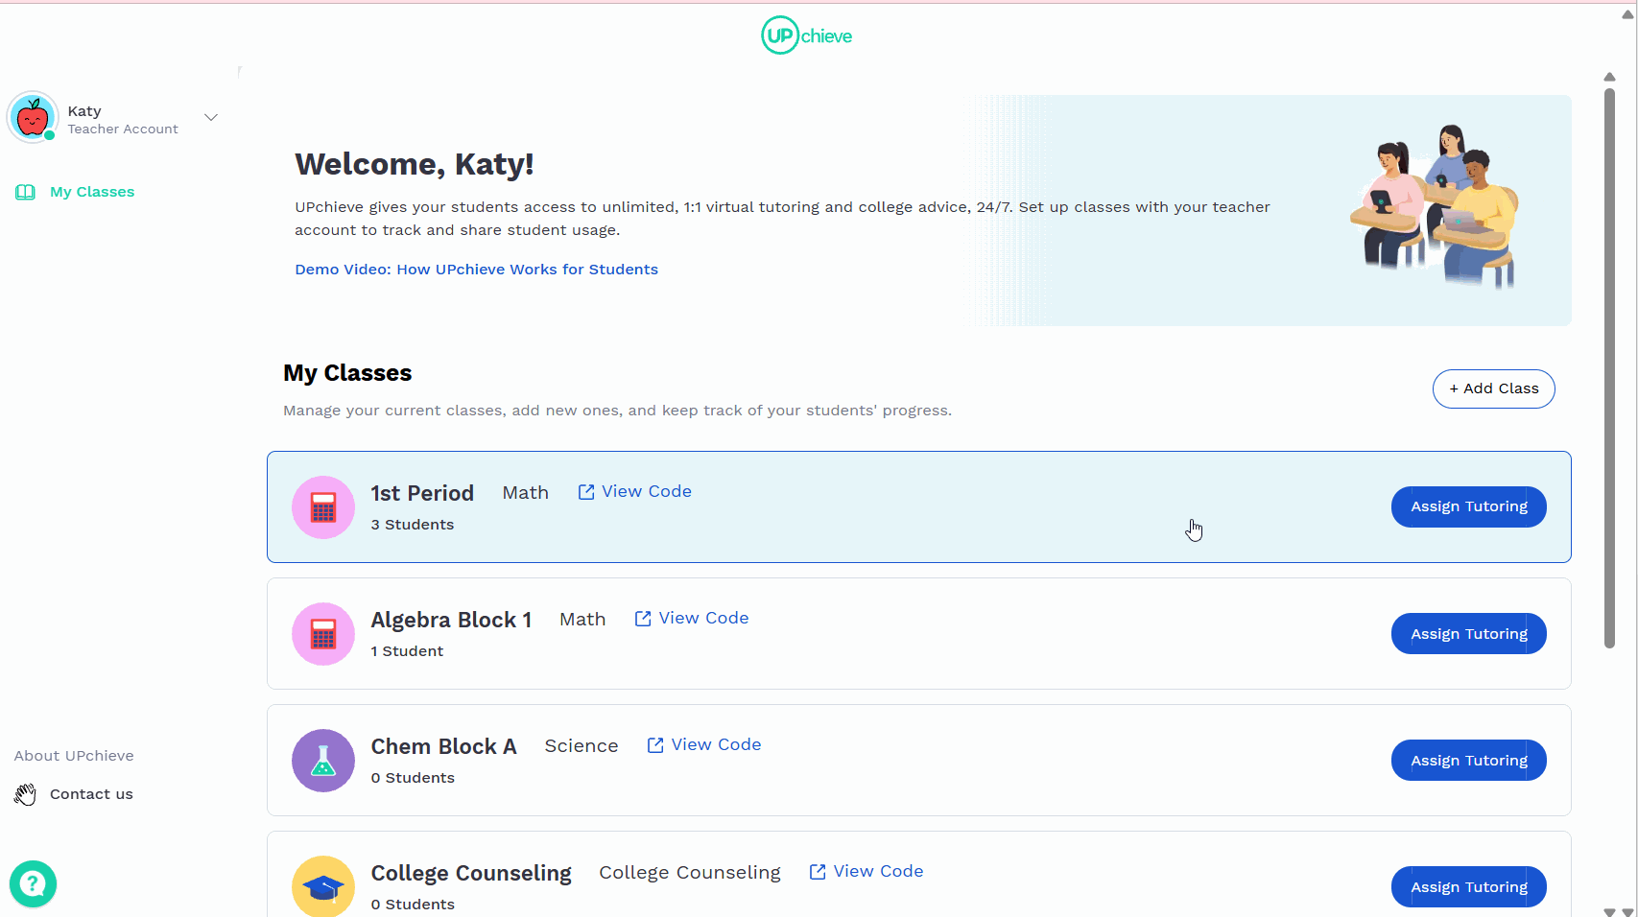Assign Tutoring for Chem Block A
Image resolution: width=1638 pixels, height=917 pixels.
pos(1468,760)
